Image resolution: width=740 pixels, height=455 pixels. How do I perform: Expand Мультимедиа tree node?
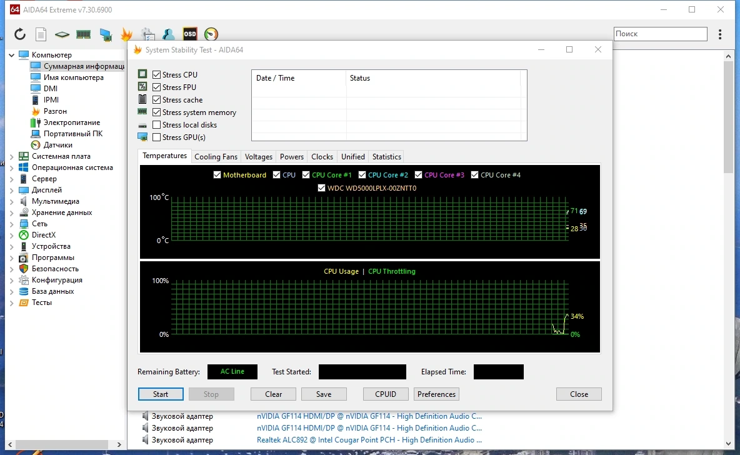[x=11, y=201]
